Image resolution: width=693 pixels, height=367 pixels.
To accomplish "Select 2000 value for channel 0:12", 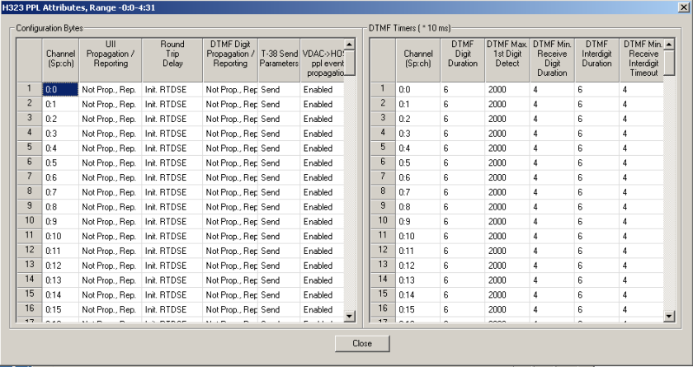I will click(506, 266).
